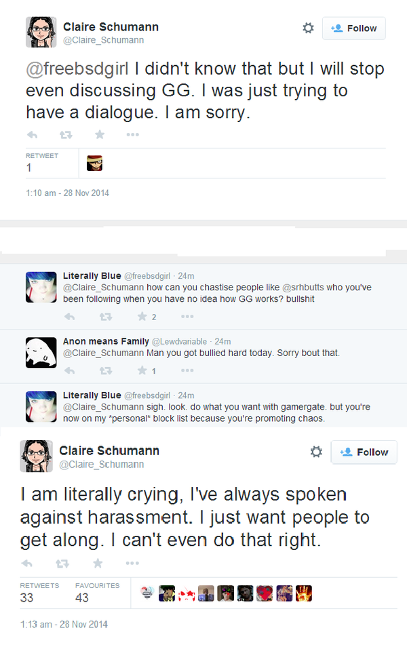Reply to the top Claire Schumann tweet

pyautogui.click(x=32, y=134)
